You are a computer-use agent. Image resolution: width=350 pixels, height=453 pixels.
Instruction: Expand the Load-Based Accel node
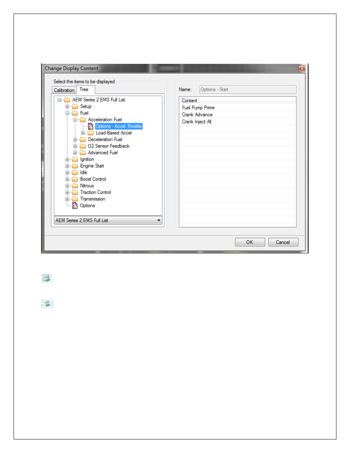click(x=83, y=133)
